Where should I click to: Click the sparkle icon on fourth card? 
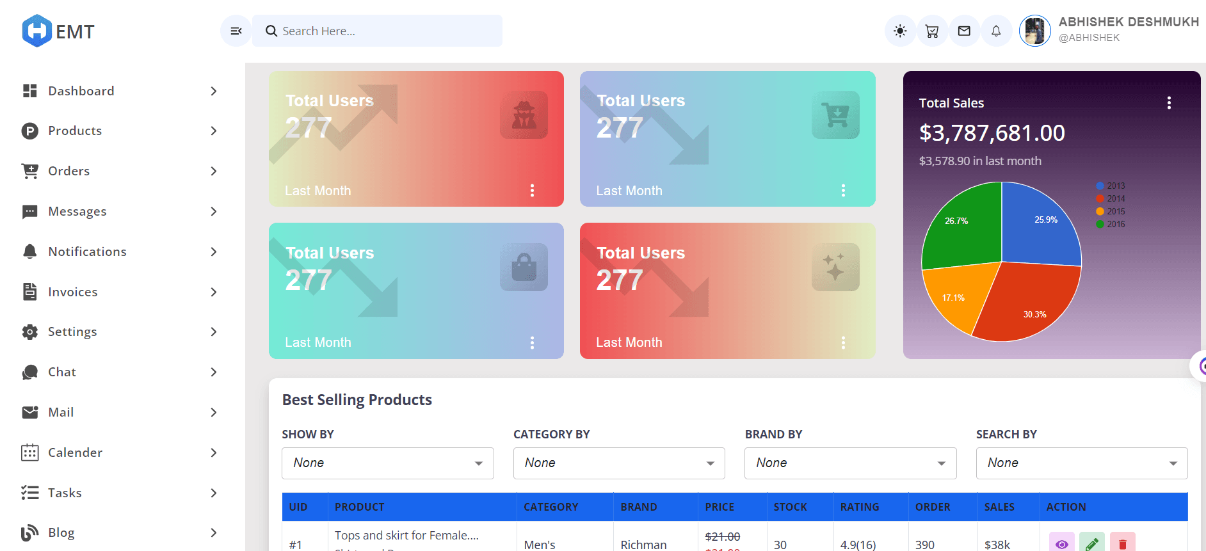coord(835,268)
